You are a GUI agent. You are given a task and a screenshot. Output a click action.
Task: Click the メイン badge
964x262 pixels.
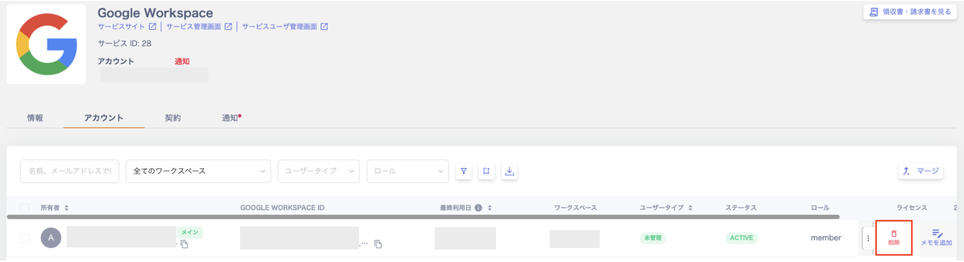tap(190, 232)
